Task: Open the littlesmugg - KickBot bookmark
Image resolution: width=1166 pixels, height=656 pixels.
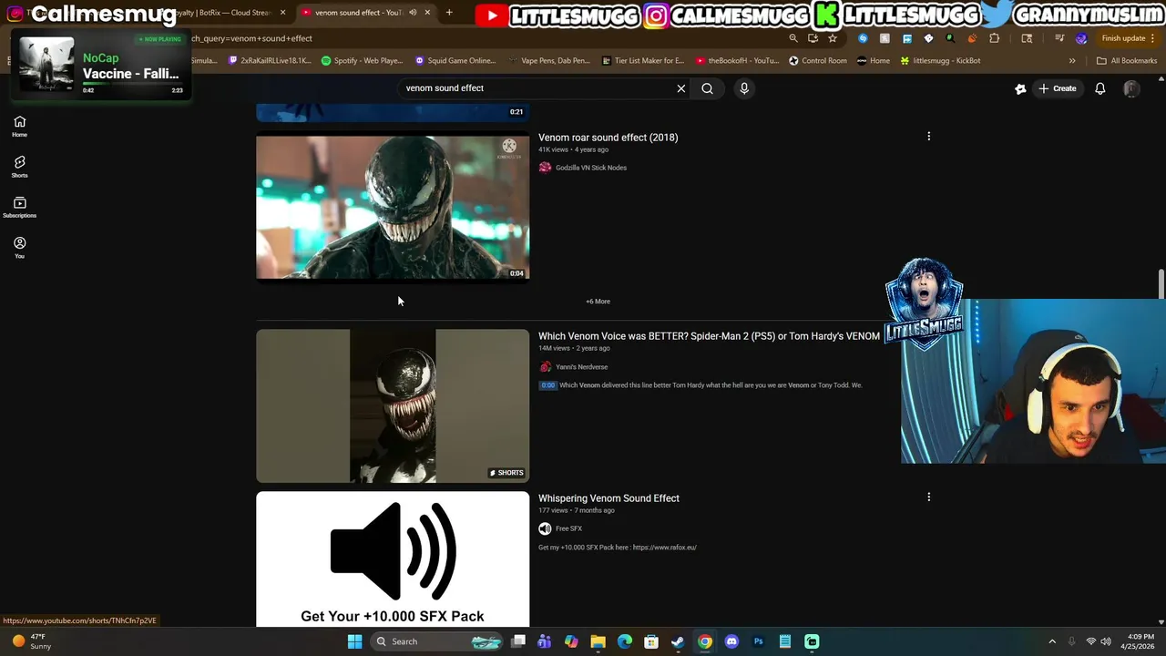Action: 940,61
